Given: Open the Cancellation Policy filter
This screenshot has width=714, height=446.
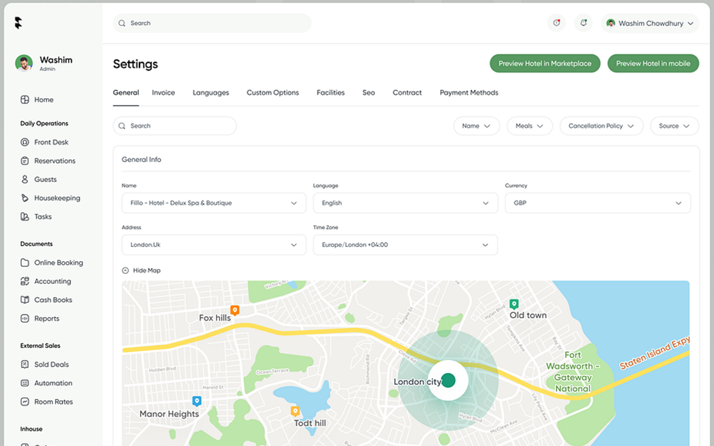Looking at the screenshot, I should 601,126.
